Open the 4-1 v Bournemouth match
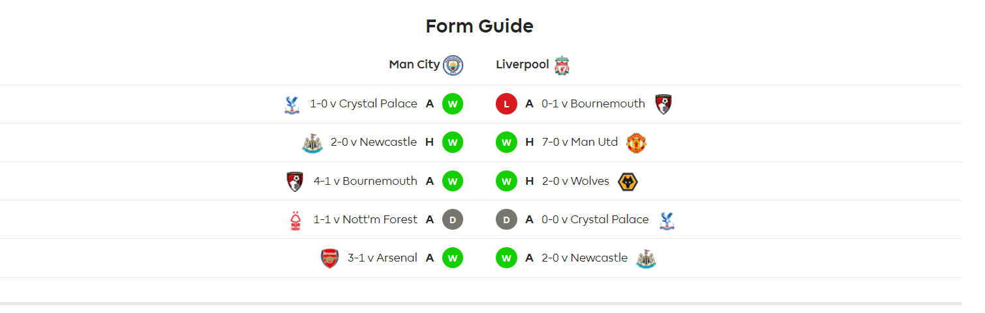Image resolution: width=985 pixels, height=313 pixels. pyautogui.click(x=365, y=181)
